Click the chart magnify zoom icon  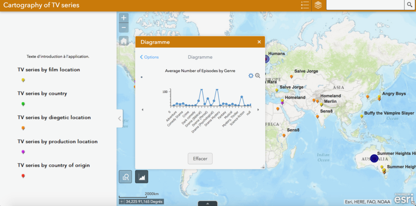tap(258, 76)
